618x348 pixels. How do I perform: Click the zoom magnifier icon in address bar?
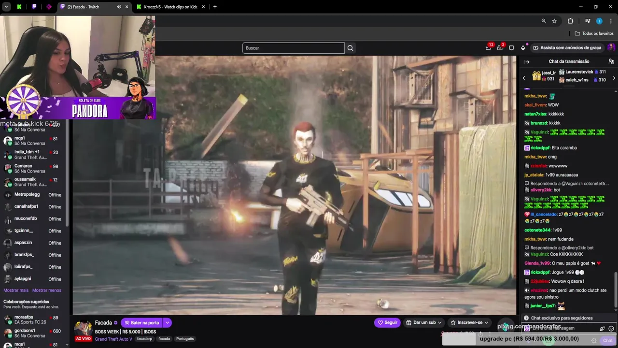click(544, 21)
